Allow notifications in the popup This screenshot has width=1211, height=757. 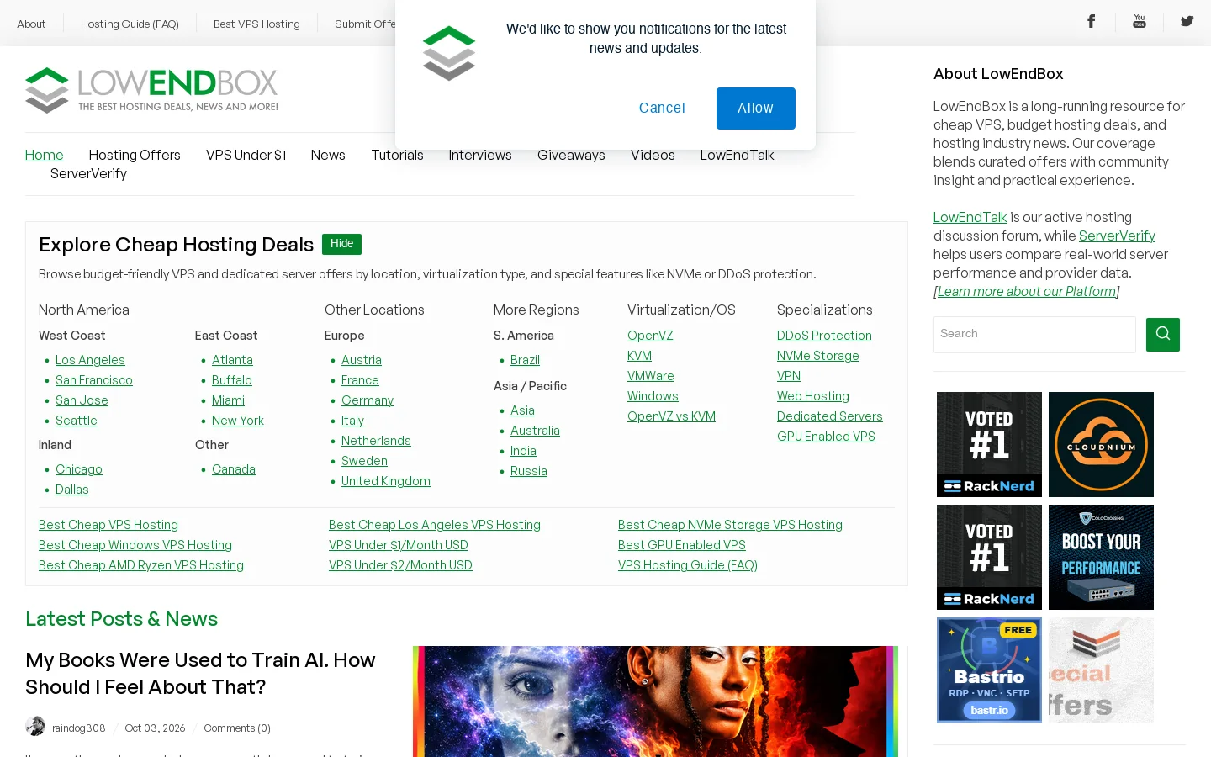(755, 109)
